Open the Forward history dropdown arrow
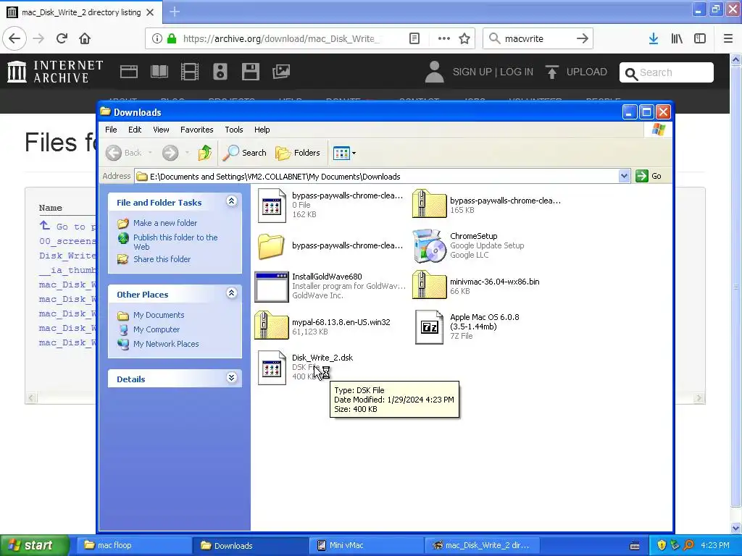This screenshot has height=556, width=742. (187, 153)
